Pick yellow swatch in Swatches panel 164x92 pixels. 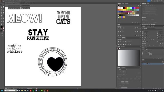[x=127, y=8]
